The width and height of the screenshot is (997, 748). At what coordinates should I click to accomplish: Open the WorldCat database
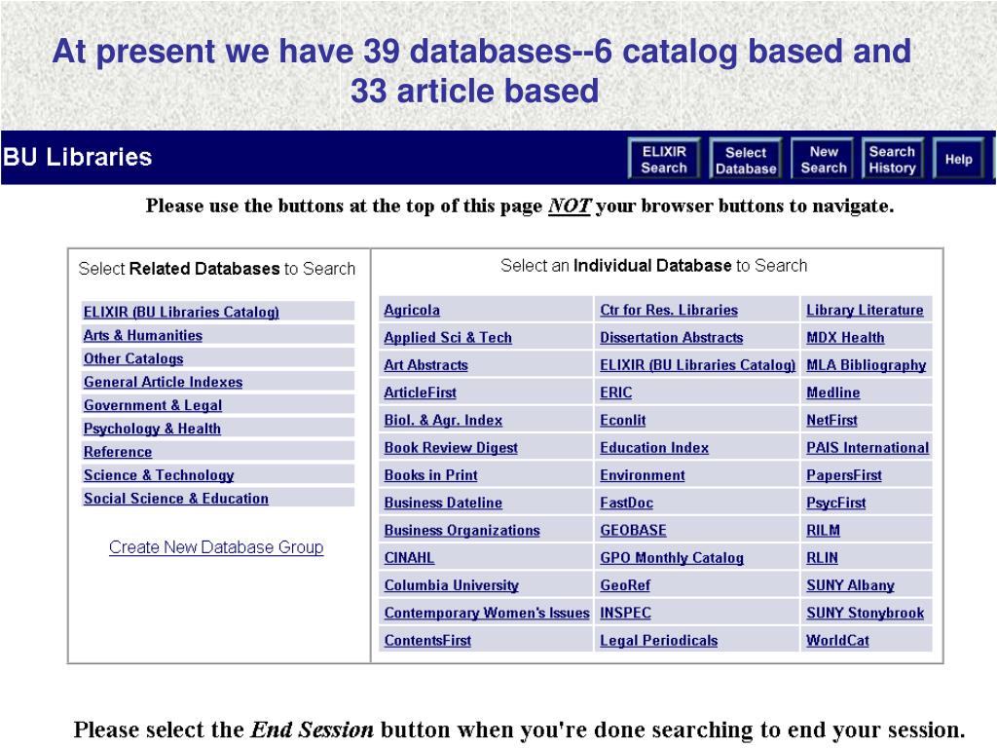click(x=837, y=641)
